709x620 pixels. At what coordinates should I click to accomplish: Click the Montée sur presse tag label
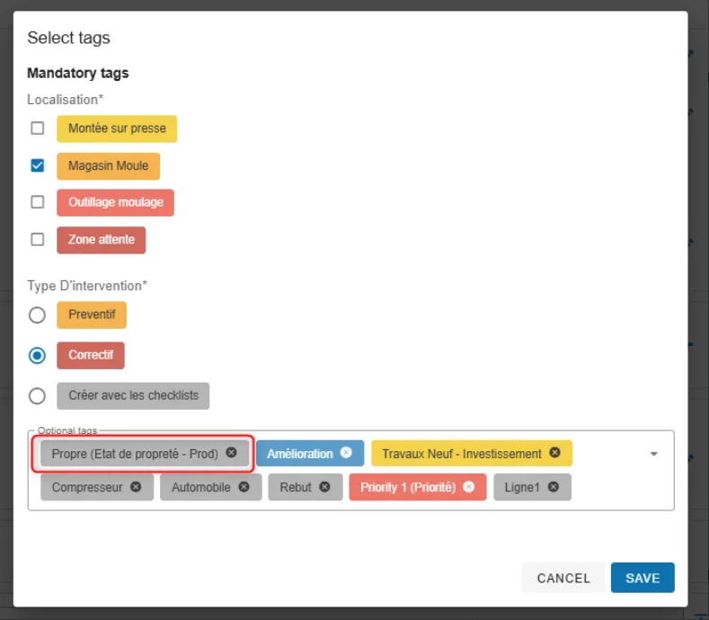click(117, 128)
